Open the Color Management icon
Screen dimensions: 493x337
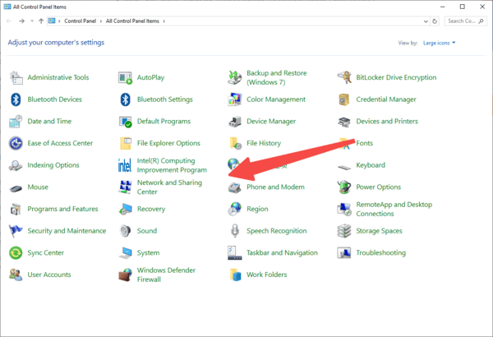(234, 99)
